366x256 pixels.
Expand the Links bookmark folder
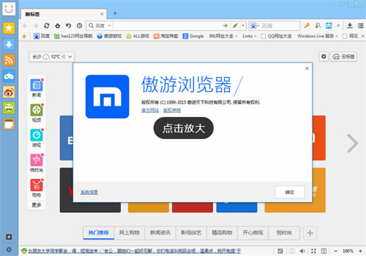click(250, 36)
